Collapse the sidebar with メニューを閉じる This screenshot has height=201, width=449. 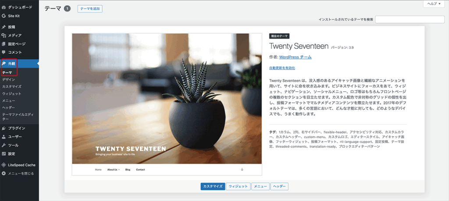click(x=18, y=173)
